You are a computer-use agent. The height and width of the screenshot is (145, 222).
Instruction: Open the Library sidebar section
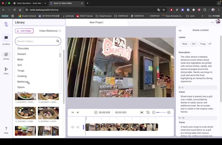[6, 56]
